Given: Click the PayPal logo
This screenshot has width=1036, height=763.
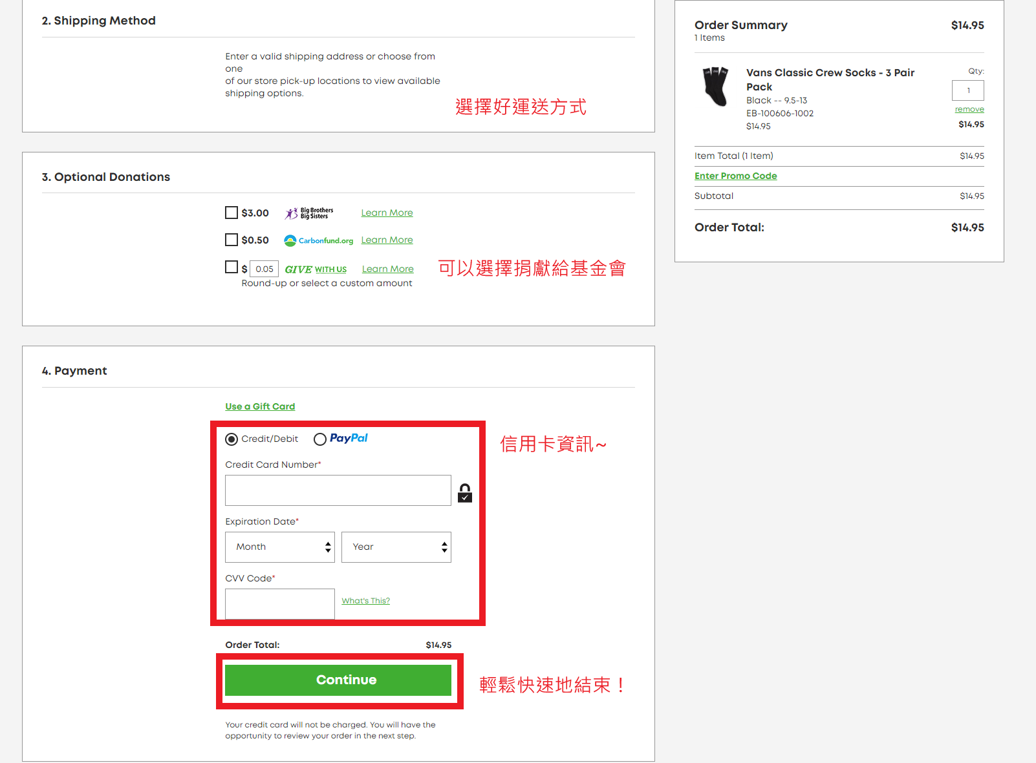Looking at the screenshot, I should 349,438.
